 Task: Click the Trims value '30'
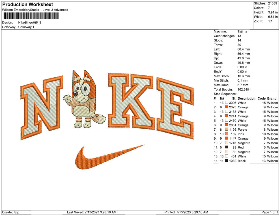pyautogui.click(x=239, y=45)
